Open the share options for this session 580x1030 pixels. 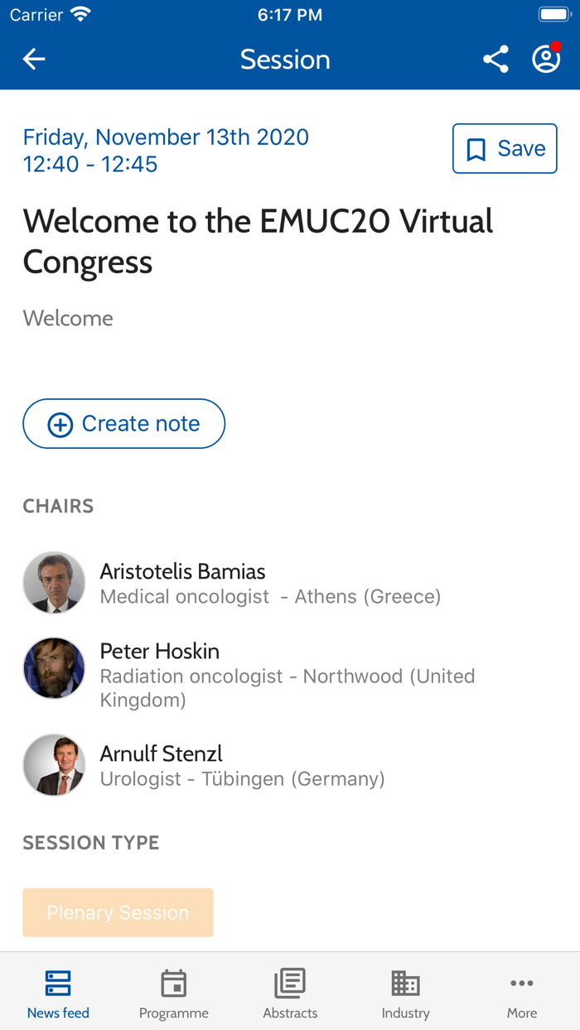(495, 59)
